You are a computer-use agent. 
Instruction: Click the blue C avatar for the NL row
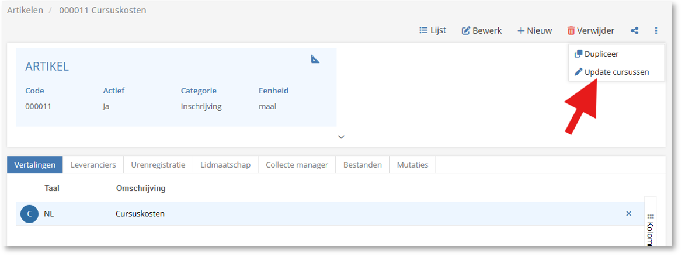coord(29,214)
